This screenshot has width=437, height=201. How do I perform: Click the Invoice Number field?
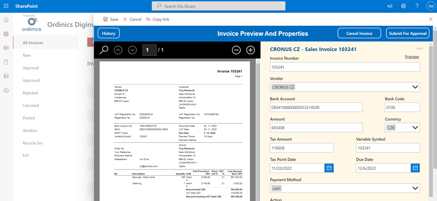[345, 67]
